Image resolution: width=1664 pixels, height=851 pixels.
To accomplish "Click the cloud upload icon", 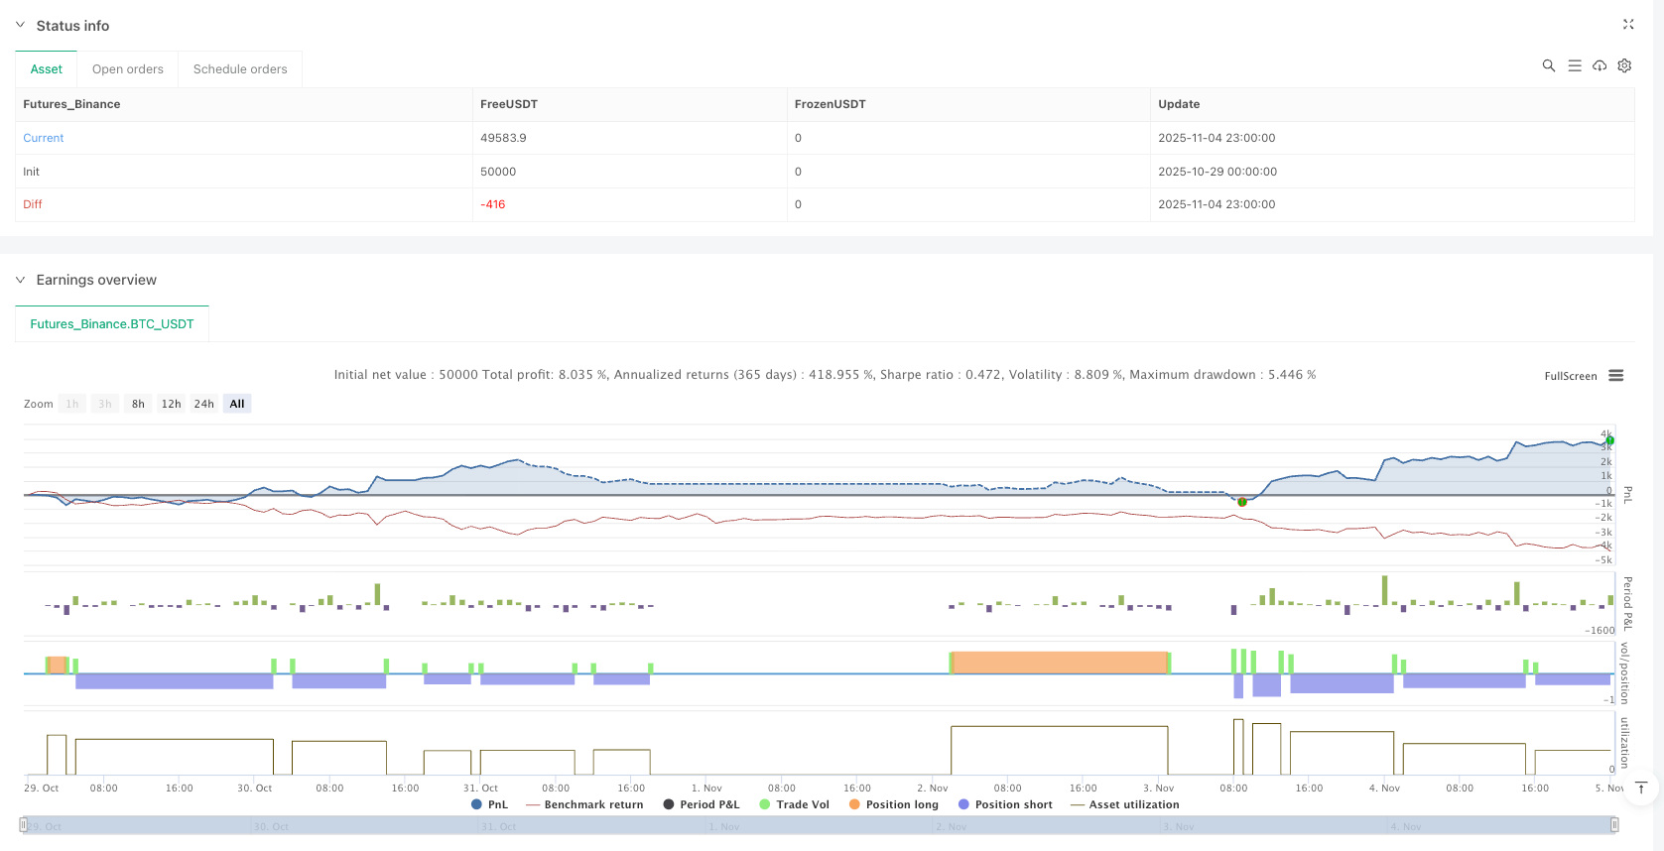I will [1600, 65].
